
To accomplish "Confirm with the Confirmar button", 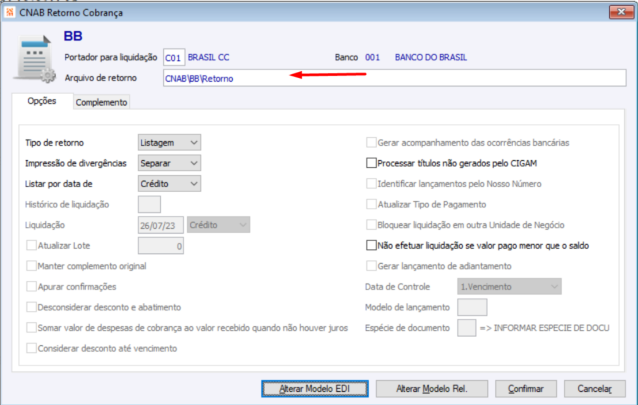I will [x=526, y=389].
